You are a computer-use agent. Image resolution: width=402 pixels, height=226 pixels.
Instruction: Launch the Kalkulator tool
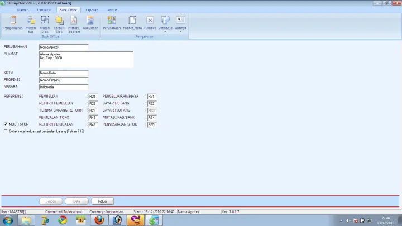(x=90, y=23)
